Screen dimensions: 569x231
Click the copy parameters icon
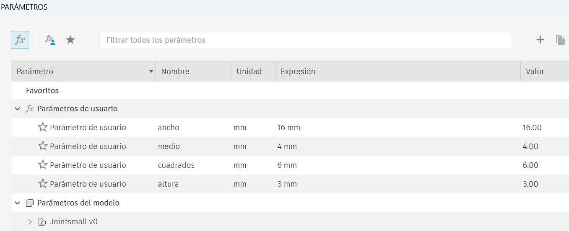point(560,40)
